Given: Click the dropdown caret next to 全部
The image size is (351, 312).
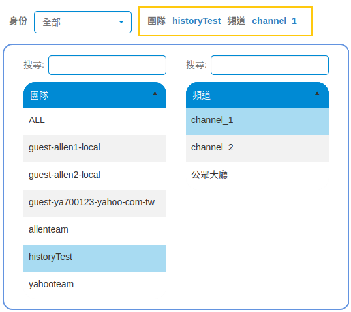Looking at the screenshot, I should [121, 22].
